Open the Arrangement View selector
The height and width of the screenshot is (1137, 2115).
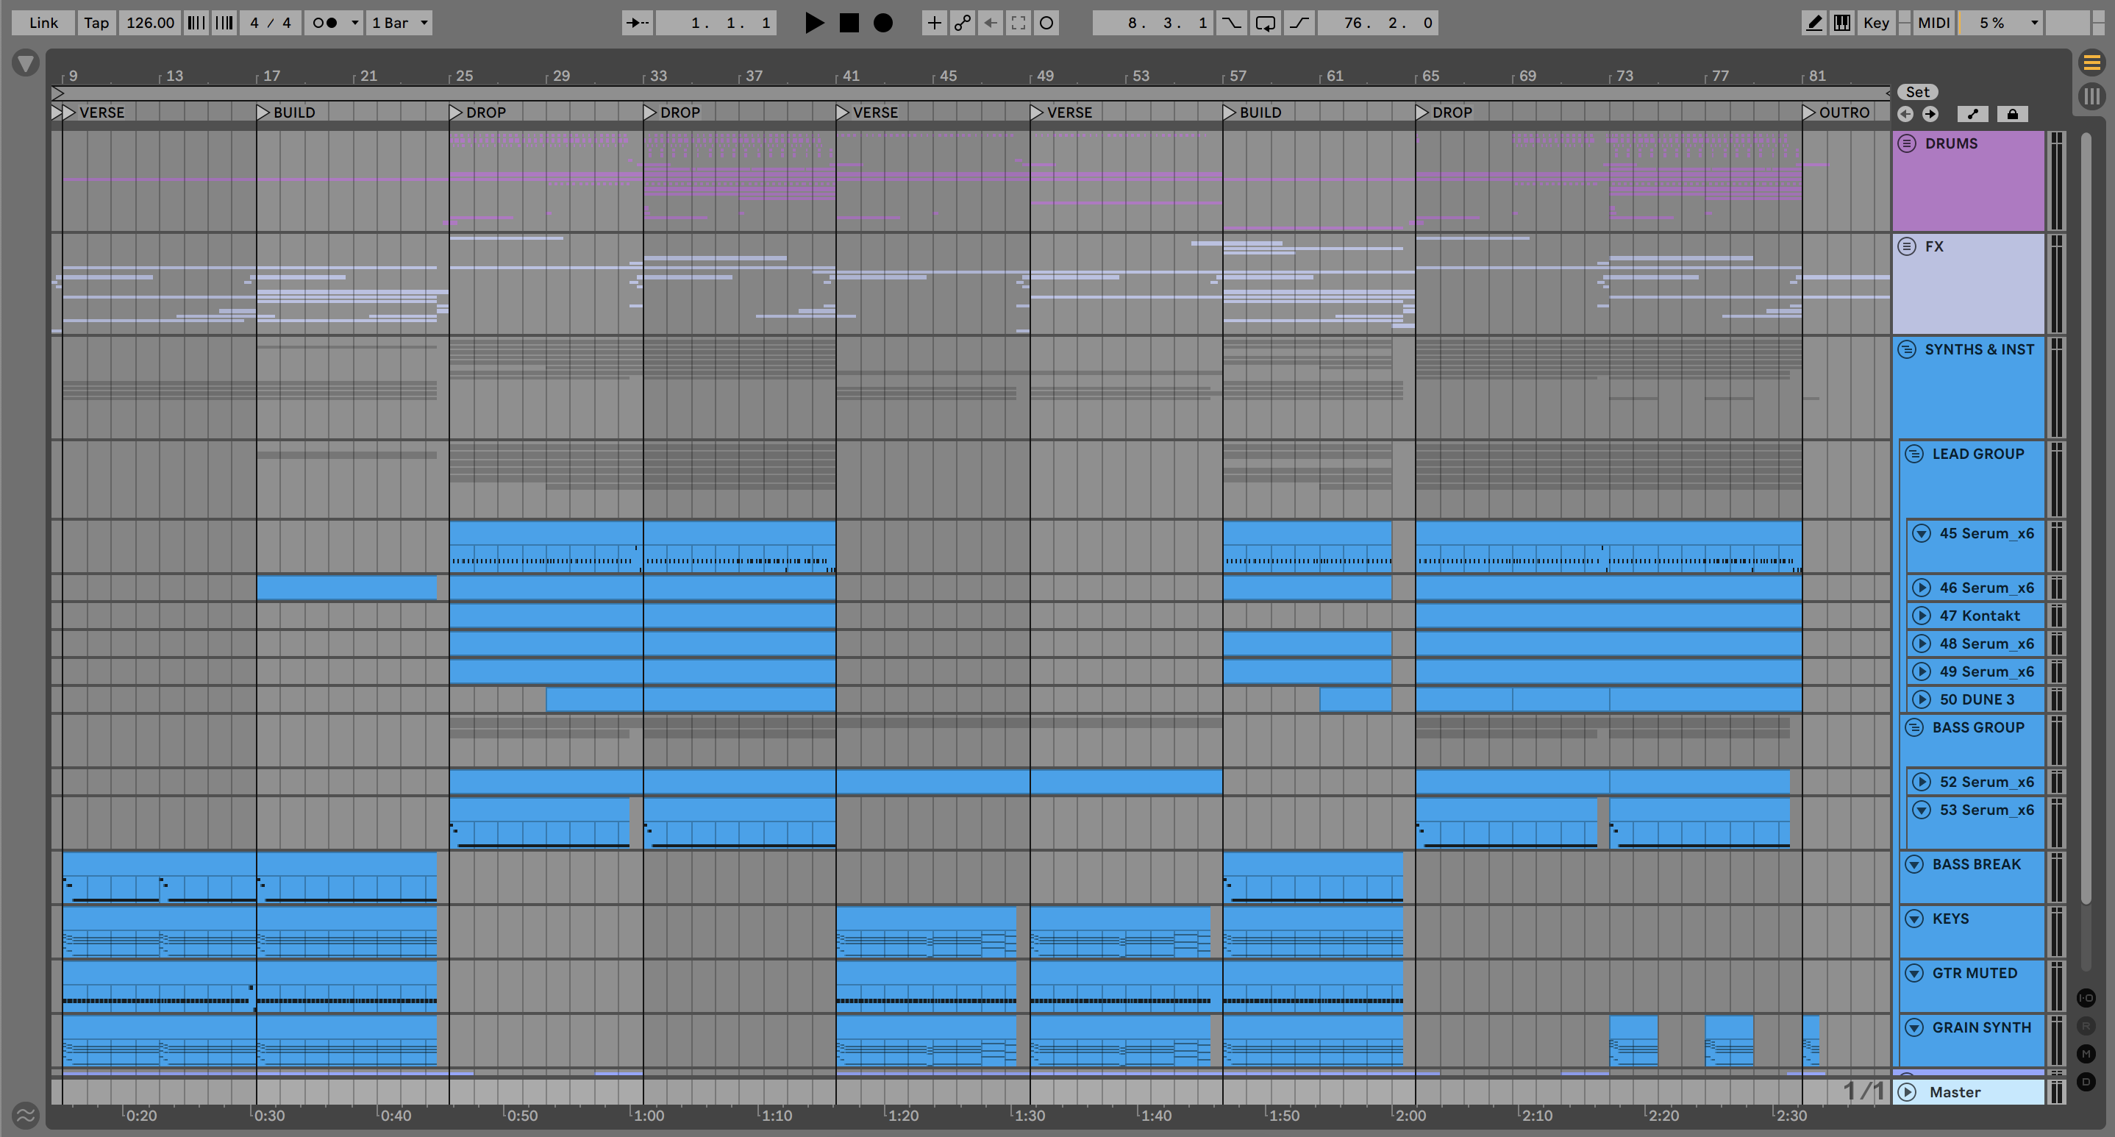point(2091,63)
